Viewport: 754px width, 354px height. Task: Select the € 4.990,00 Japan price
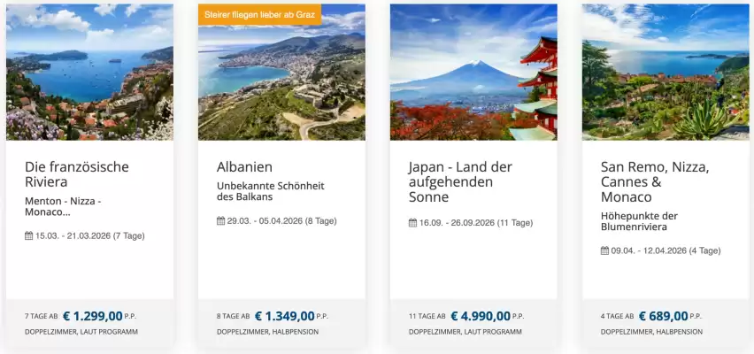480,316
